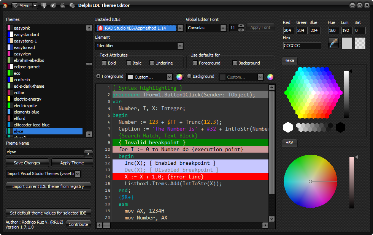Open the Menu button
This screenshot has height=235, width=373.
tap(22, 5)
